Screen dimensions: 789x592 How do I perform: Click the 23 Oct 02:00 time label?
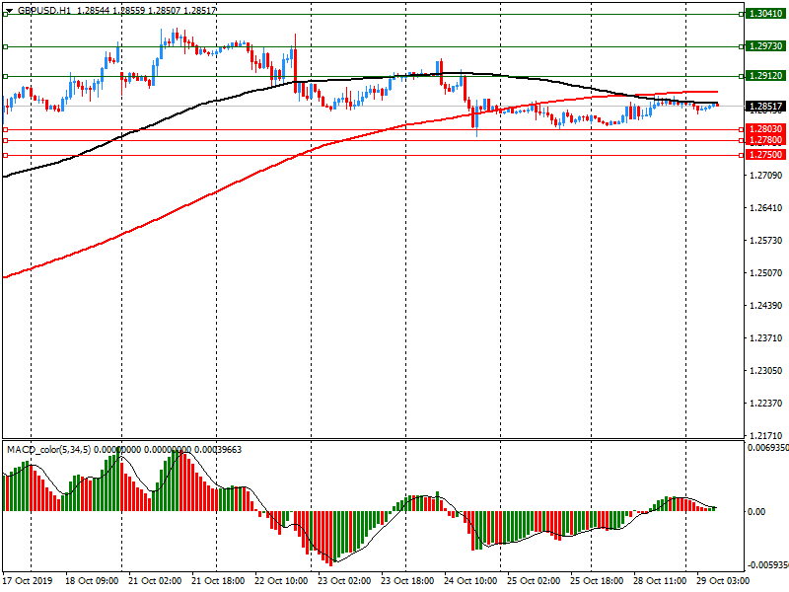point(342,582)
